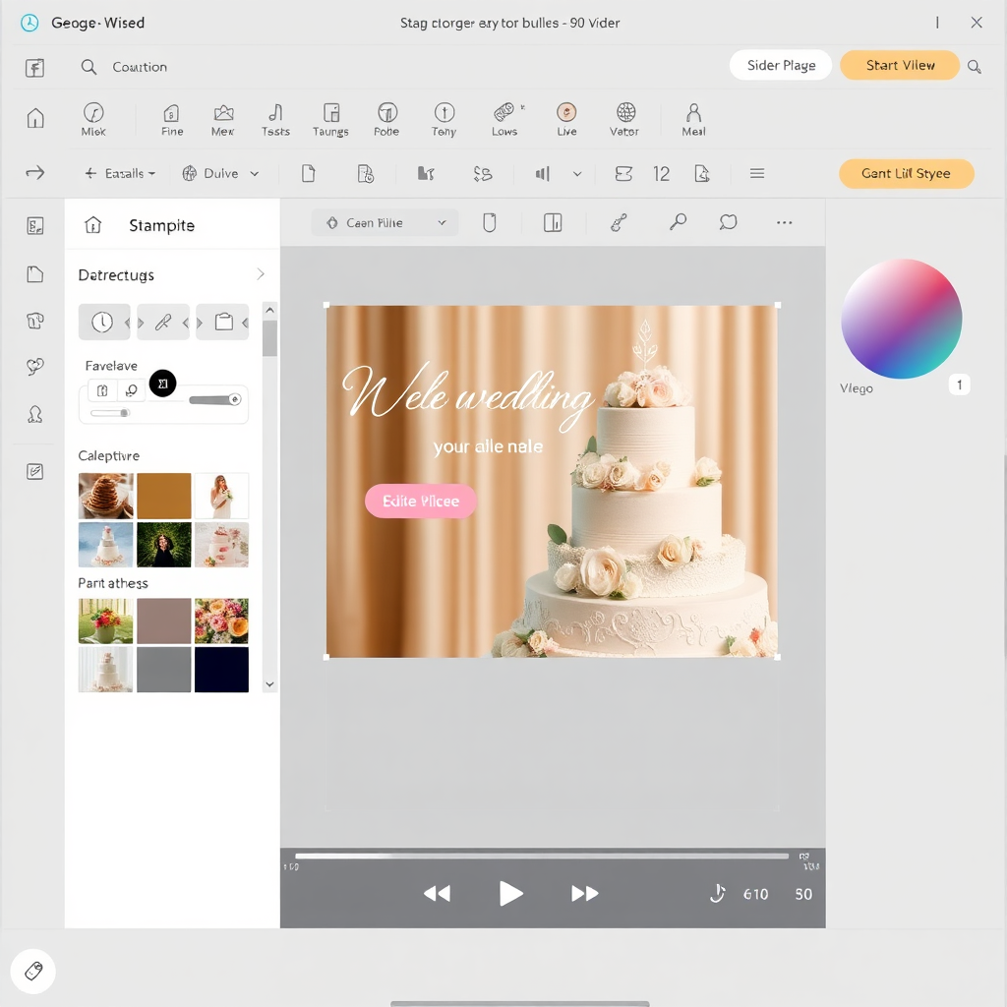The image size is (1007, 1007).
Task: Expand the chevron after the bars icon
Action: pos(577,173)
